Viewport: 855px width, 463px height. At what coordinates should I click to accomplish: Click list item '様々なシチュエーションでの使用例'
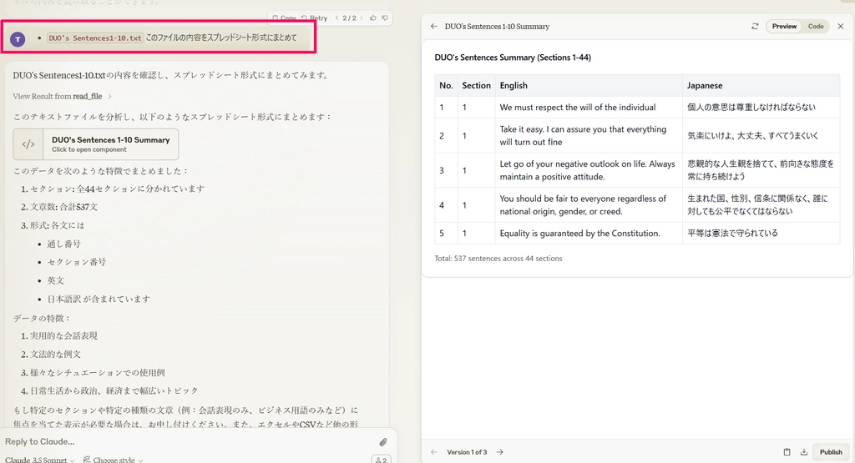click(98, 373)
